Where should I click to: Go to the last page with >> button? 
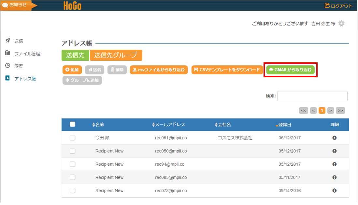pyautogui.click(x=340, y=110)
